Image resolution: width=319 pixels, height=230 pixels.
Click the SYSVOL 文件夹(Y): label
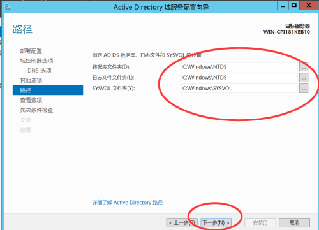(114, 88)
